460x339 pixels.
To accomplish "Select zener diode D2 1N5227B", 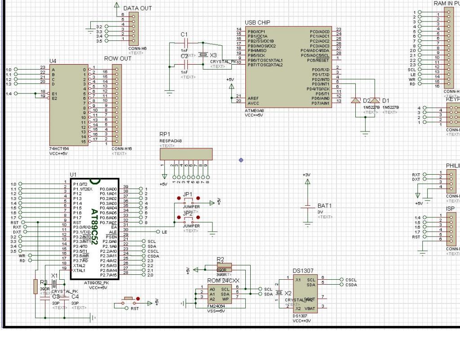I will pyautogui.click(x=356, y=100).
